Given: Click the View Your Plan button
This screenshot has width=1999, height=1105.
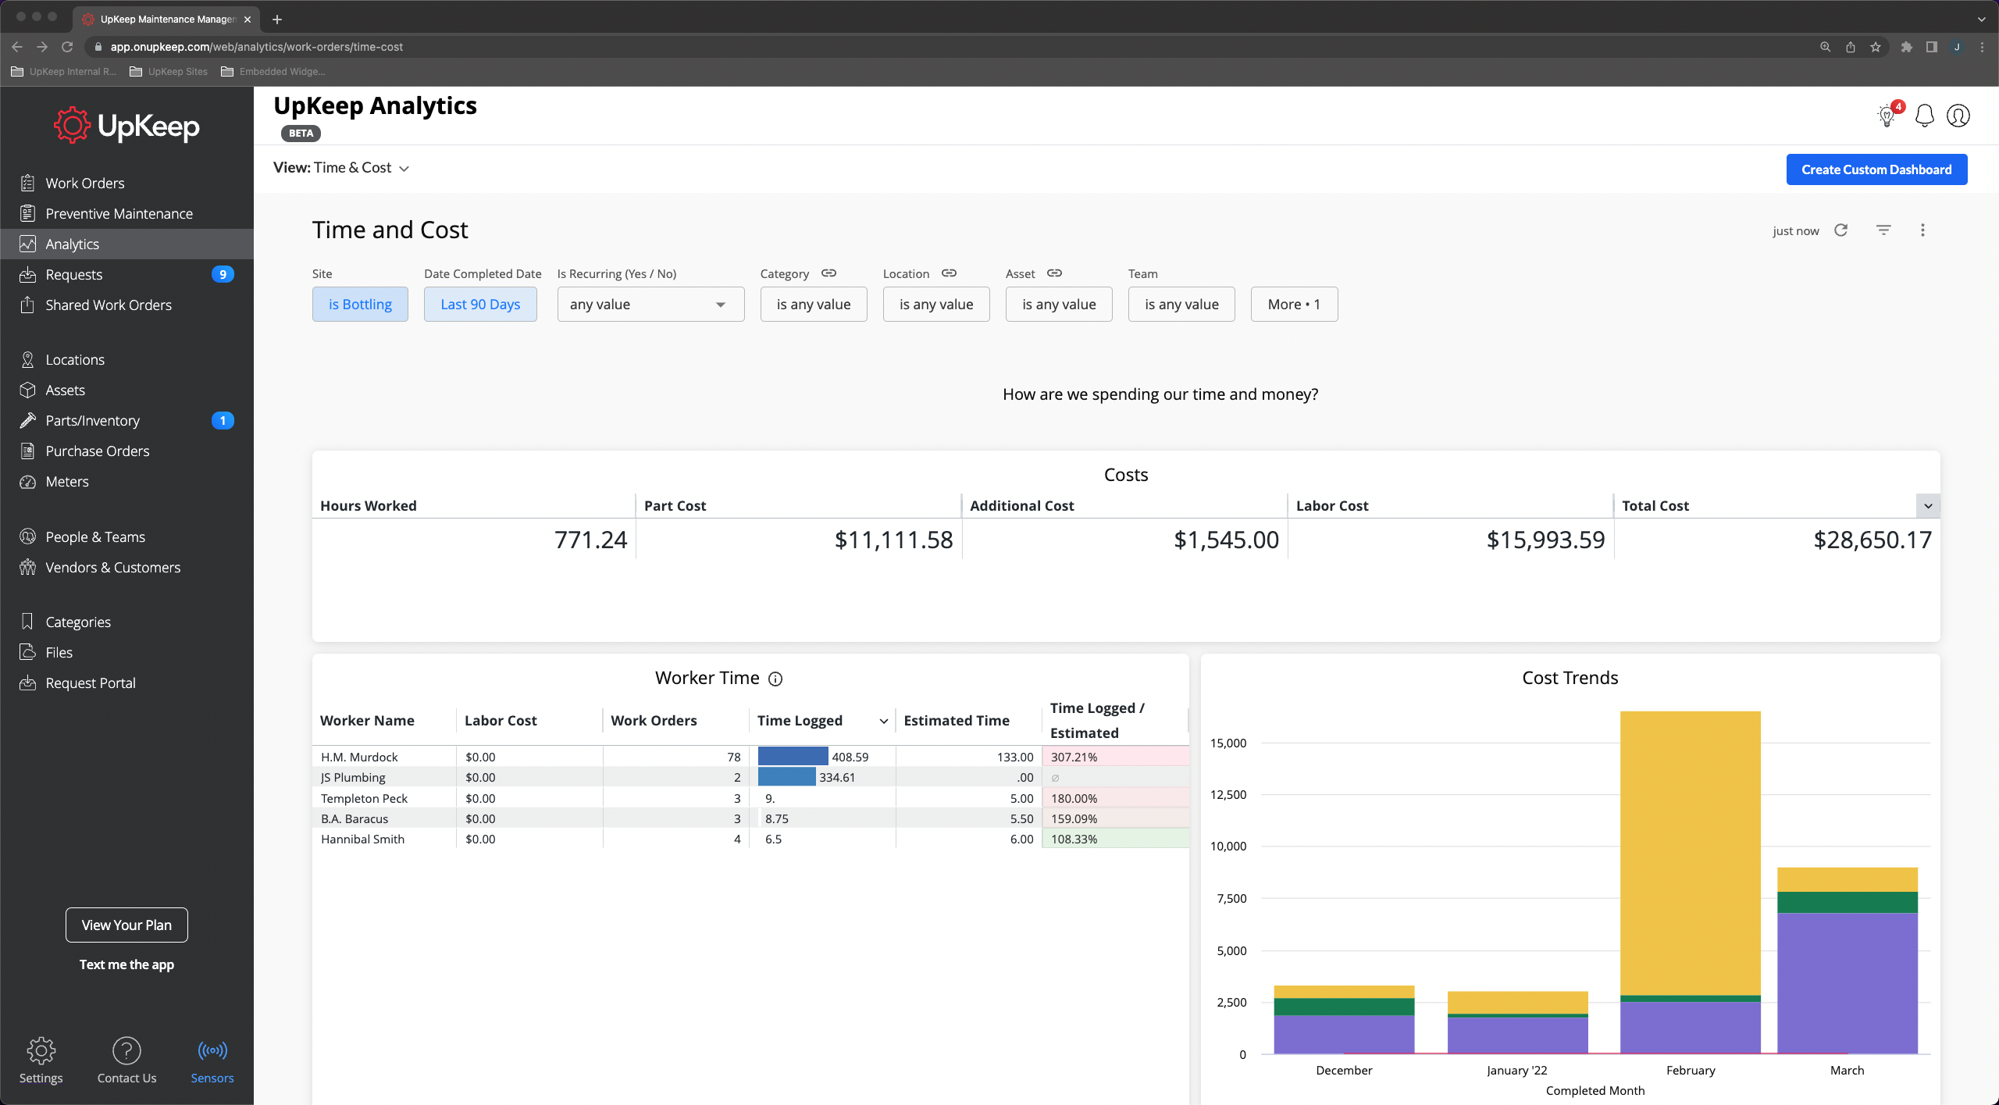Looking at the screenshot, I should 126,925.
